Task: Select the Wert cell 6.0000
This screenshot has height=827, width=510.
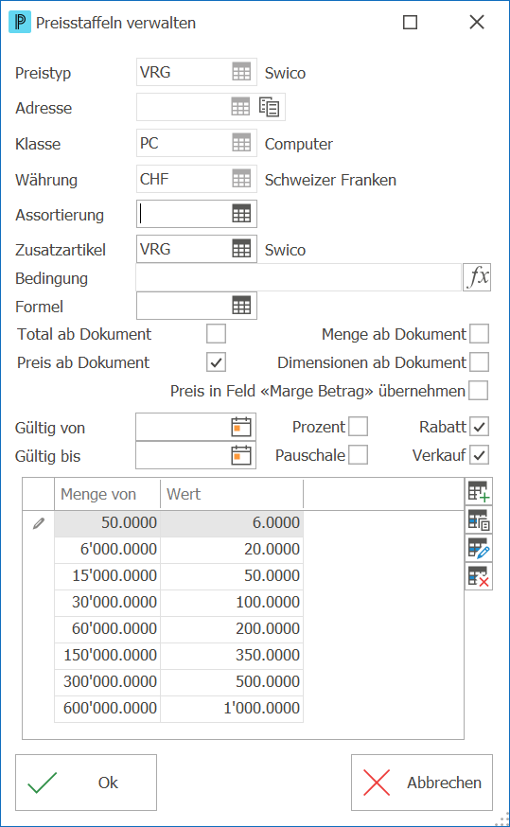Action: [x=232, y=523]
